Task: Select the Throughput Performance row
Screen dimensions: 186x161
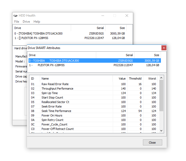Action: [94, 89]
